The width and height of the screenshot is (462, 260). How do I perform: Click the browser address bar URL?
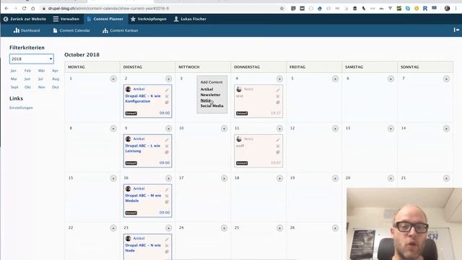108,9
